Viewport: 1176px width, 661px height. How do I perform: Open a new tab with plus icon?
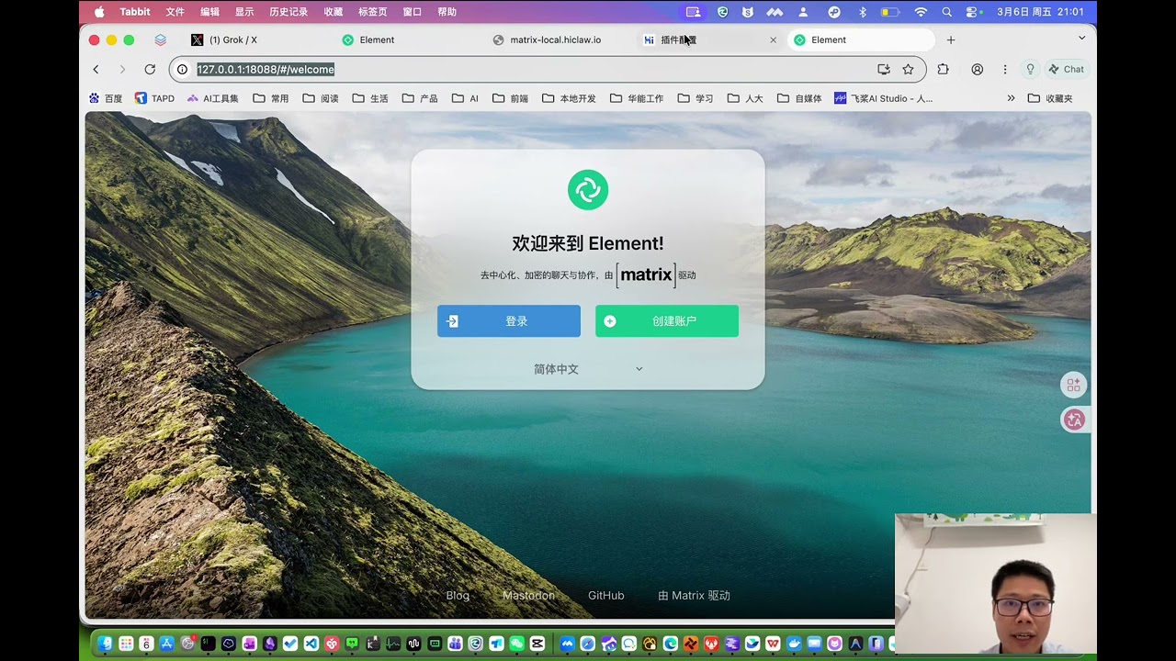[x=951, y=39]
